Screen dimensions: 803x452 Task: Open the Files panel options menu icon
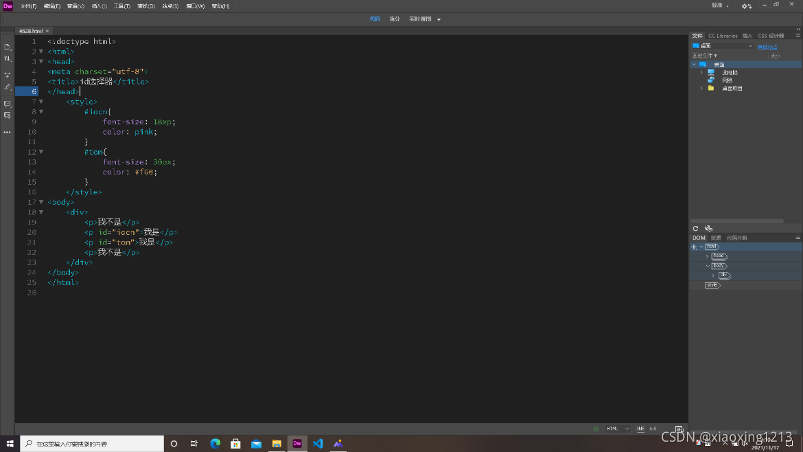[x=798, y=35]
